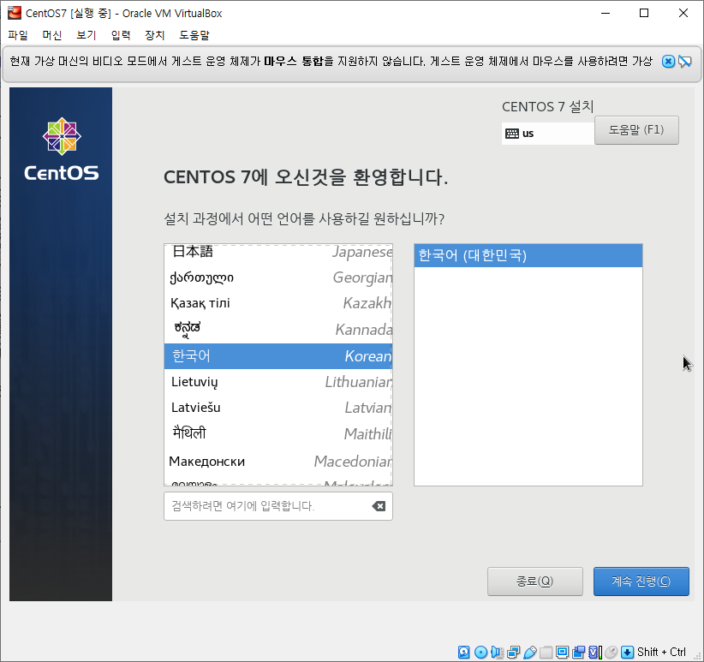704x662 pixels.
Task: Click the USB devices status icon
Action: coord(530,652)
